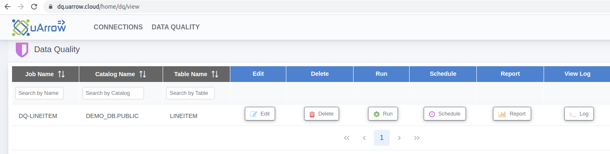Click the Data Quality shield icon
610x154 pixels.
(x=22, y=50)
